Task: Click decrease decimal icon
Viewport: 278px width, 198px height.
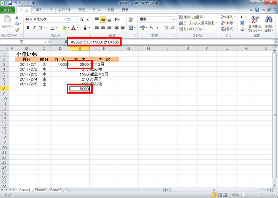Action: [x=172, y=27]
